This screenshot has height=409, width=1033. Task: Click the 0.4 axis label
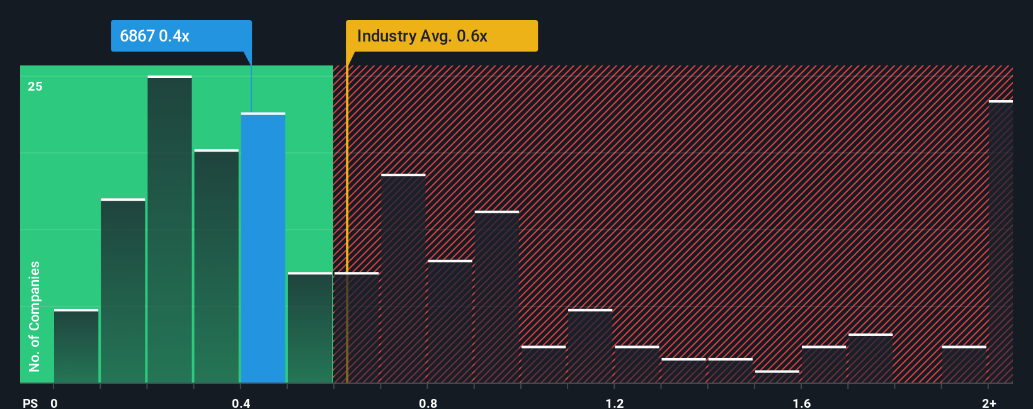tap(241, 403)
